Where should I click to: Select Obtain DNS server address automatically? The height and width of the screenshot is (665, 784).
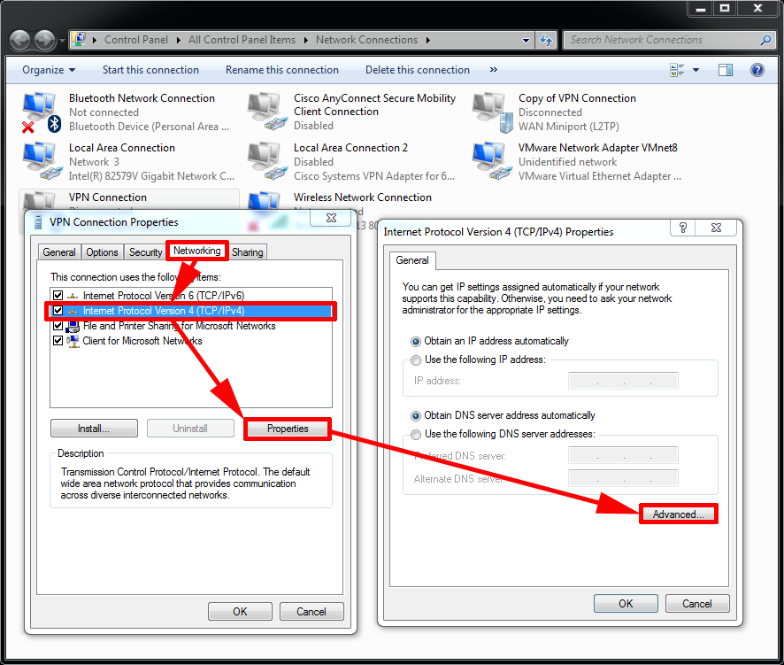416,416
